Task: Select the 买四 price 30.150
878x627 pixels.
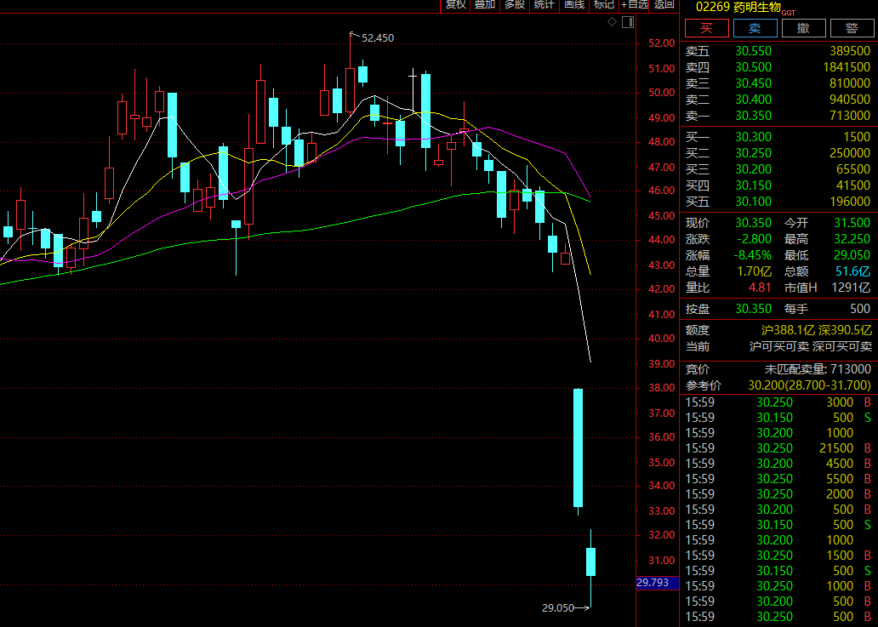Action: point(753,185)
